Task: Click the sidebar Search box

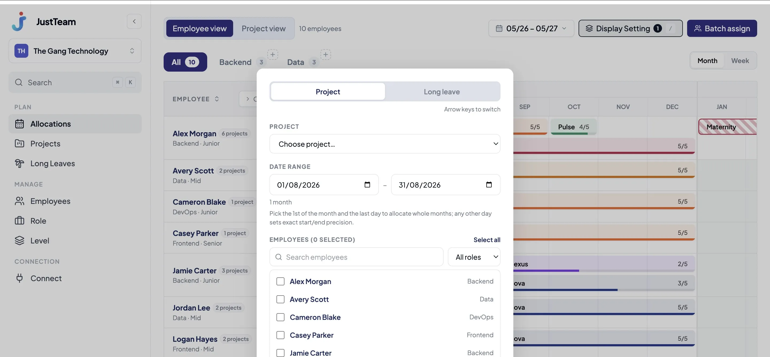Action: pos(75,83)
